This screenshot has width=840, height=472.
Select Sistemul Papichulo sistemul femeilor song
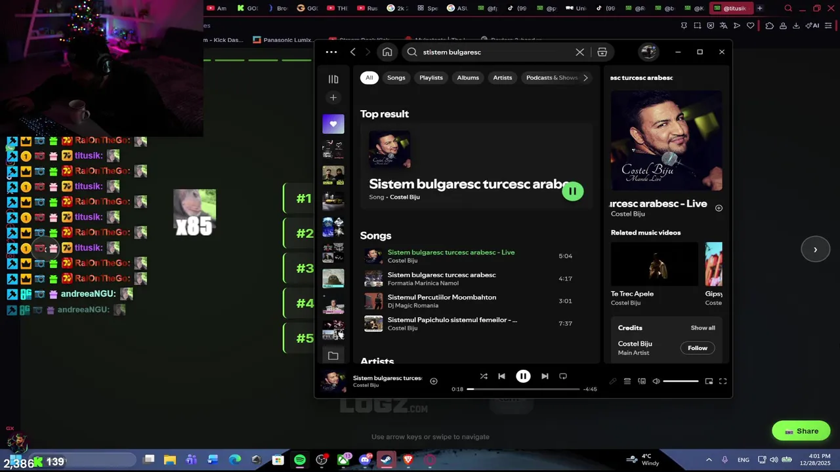pyautogui.click(x=476, y=323)
